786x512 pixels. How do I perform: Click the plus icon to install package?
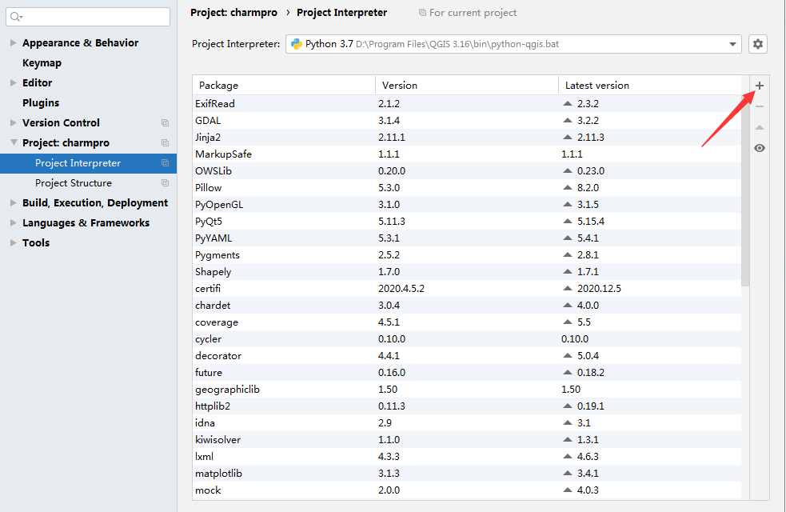760,86
